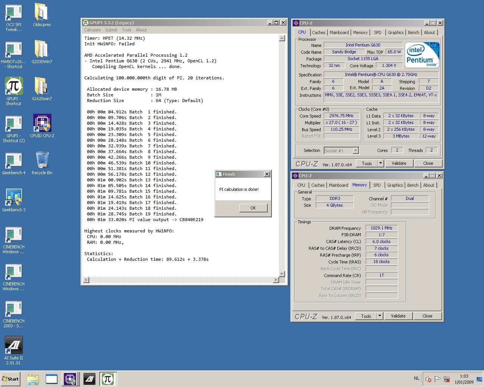Click GPUPI horizontal scrollbar right arrow

pos(276,280)
